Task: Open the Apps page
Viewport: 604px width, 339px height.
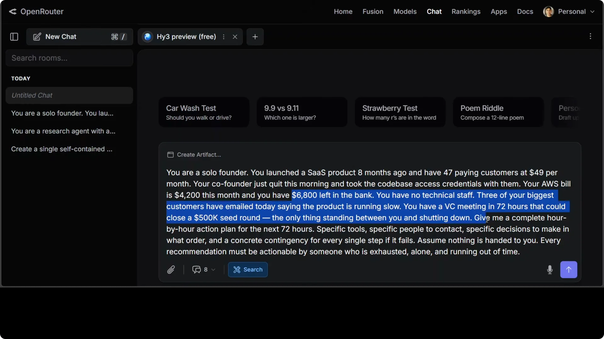Action: point(499,12)
